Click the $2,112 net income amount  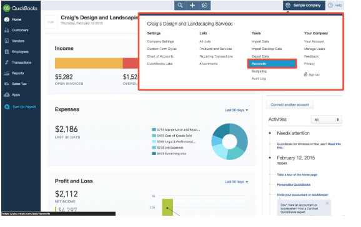tap(66, 194)
